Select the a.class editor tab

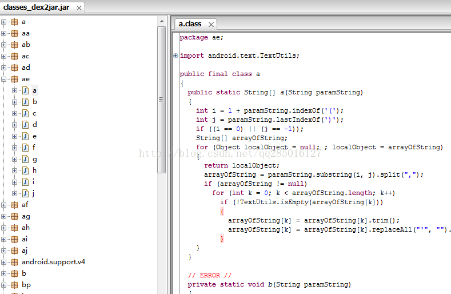190,24
